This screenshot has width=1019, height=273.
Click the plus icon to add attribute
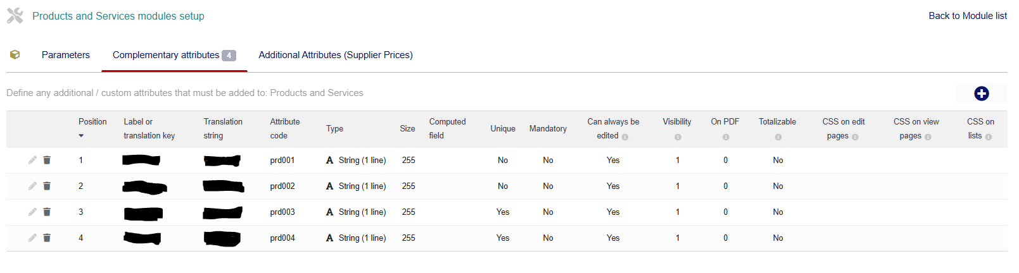pyautogui.click(x=981, y=94)
